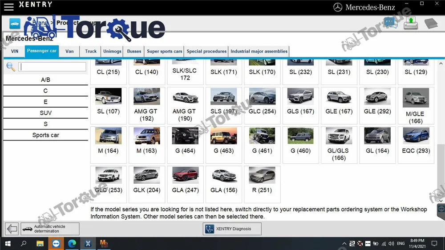Open XENTRY app in taskbar

(88, 243)
